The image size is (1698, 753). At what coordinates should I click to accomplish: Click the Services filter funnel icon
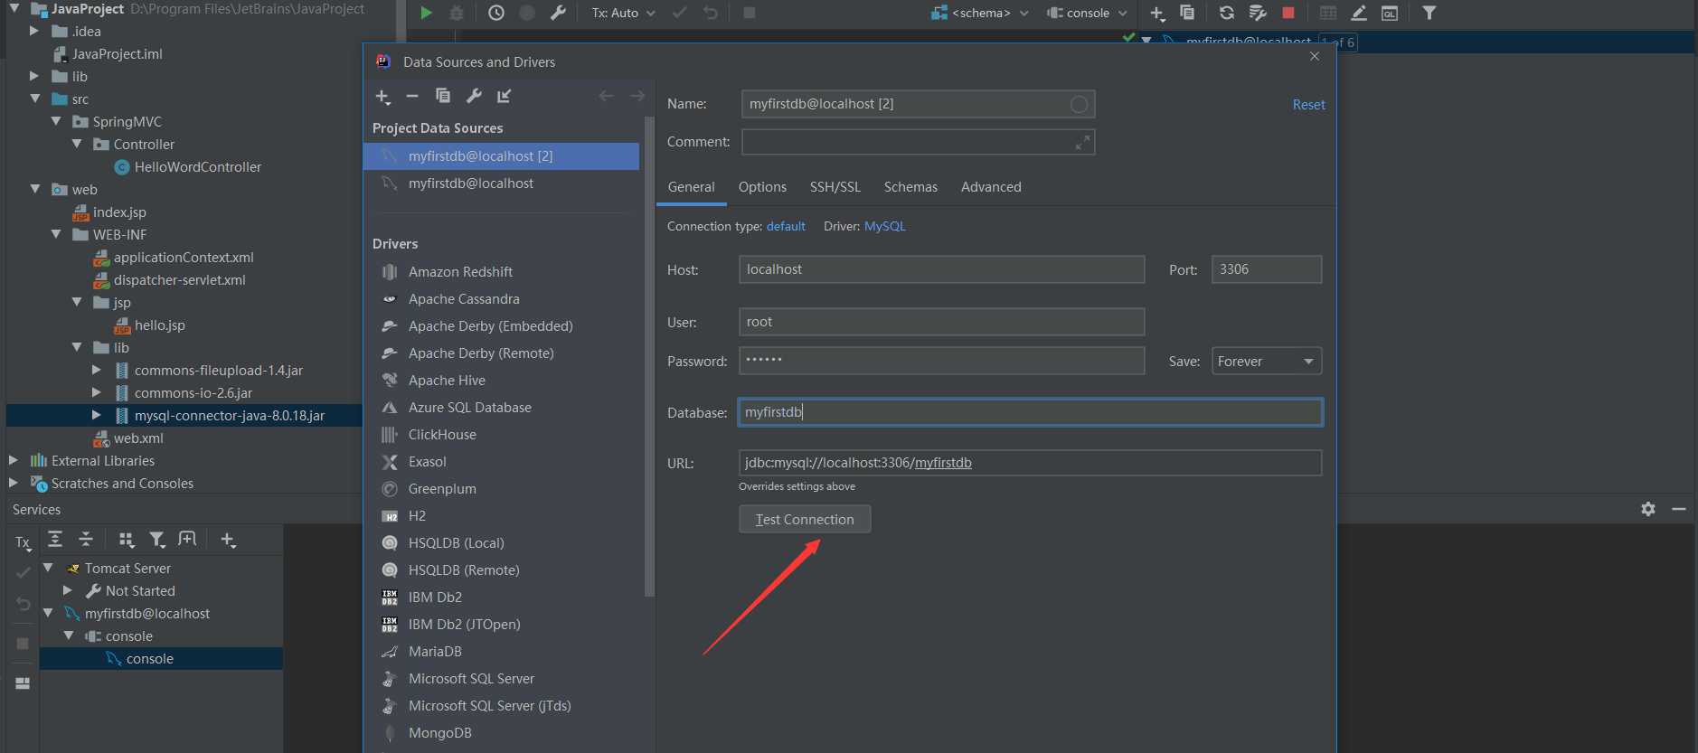point(157,540)
